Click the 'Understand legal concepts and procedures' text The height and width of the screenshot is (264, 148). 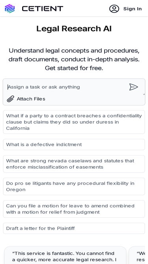tap(74, 51)
